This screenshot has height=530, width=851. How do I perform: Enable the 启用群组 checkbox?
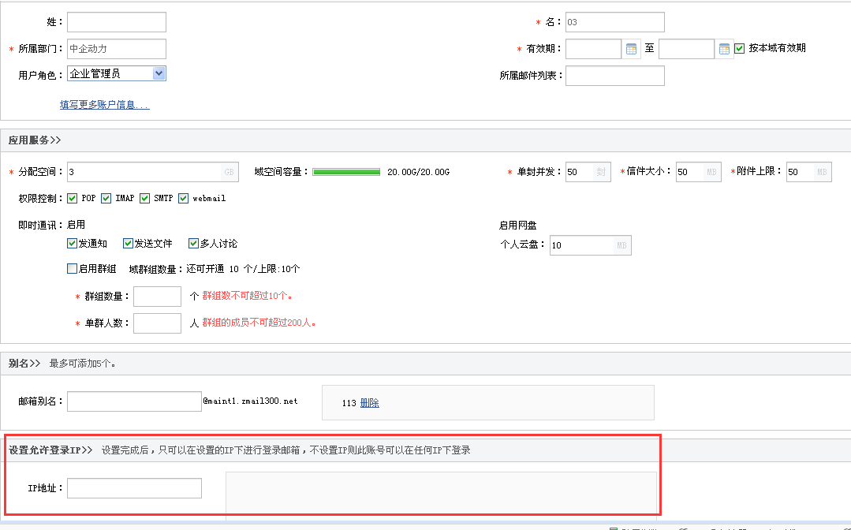tap(73, 269)
